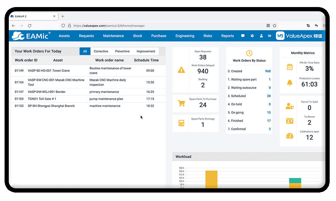Click the padlock site info icon
336x201 pixels.
[69, 26]
